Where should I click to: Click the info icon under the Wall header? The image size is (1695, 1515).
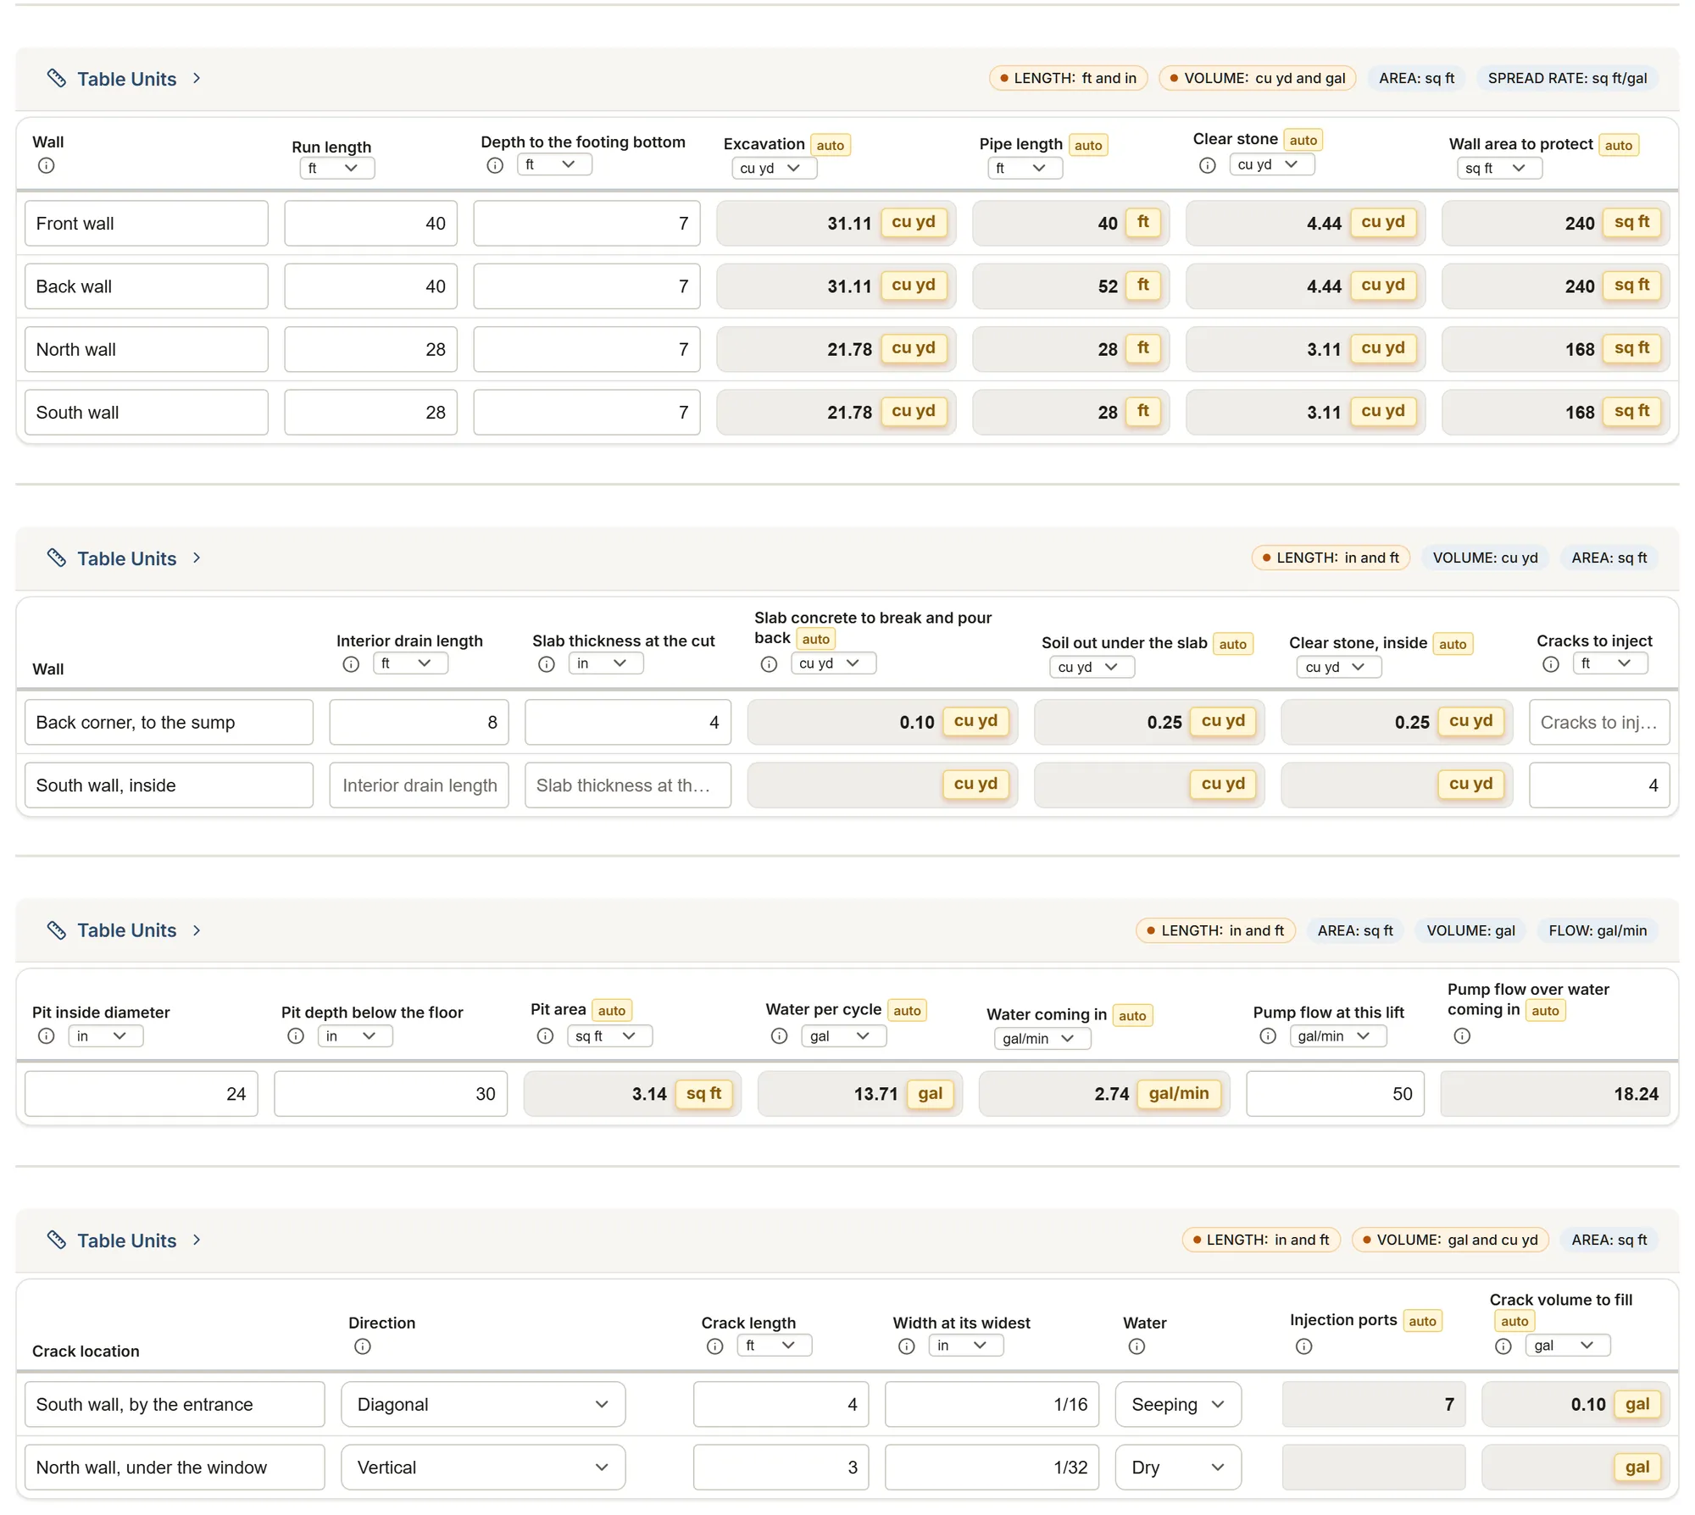point(47,166)
